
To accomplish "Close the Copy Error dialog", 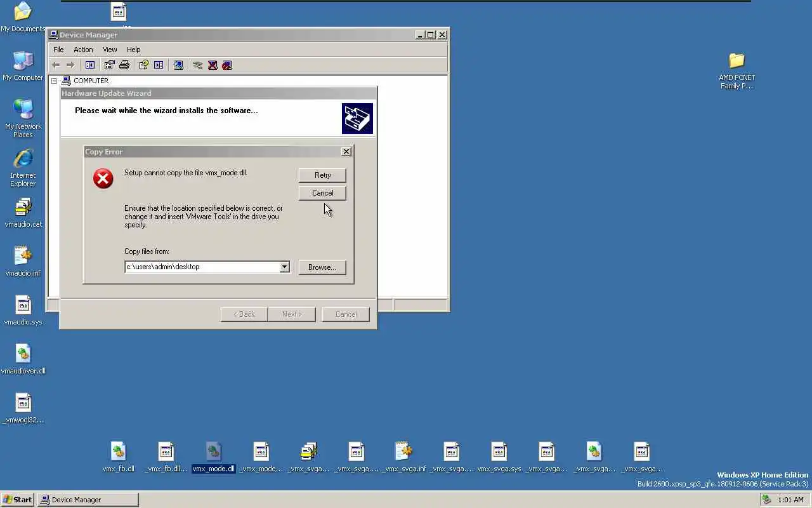I will point(346,152).
